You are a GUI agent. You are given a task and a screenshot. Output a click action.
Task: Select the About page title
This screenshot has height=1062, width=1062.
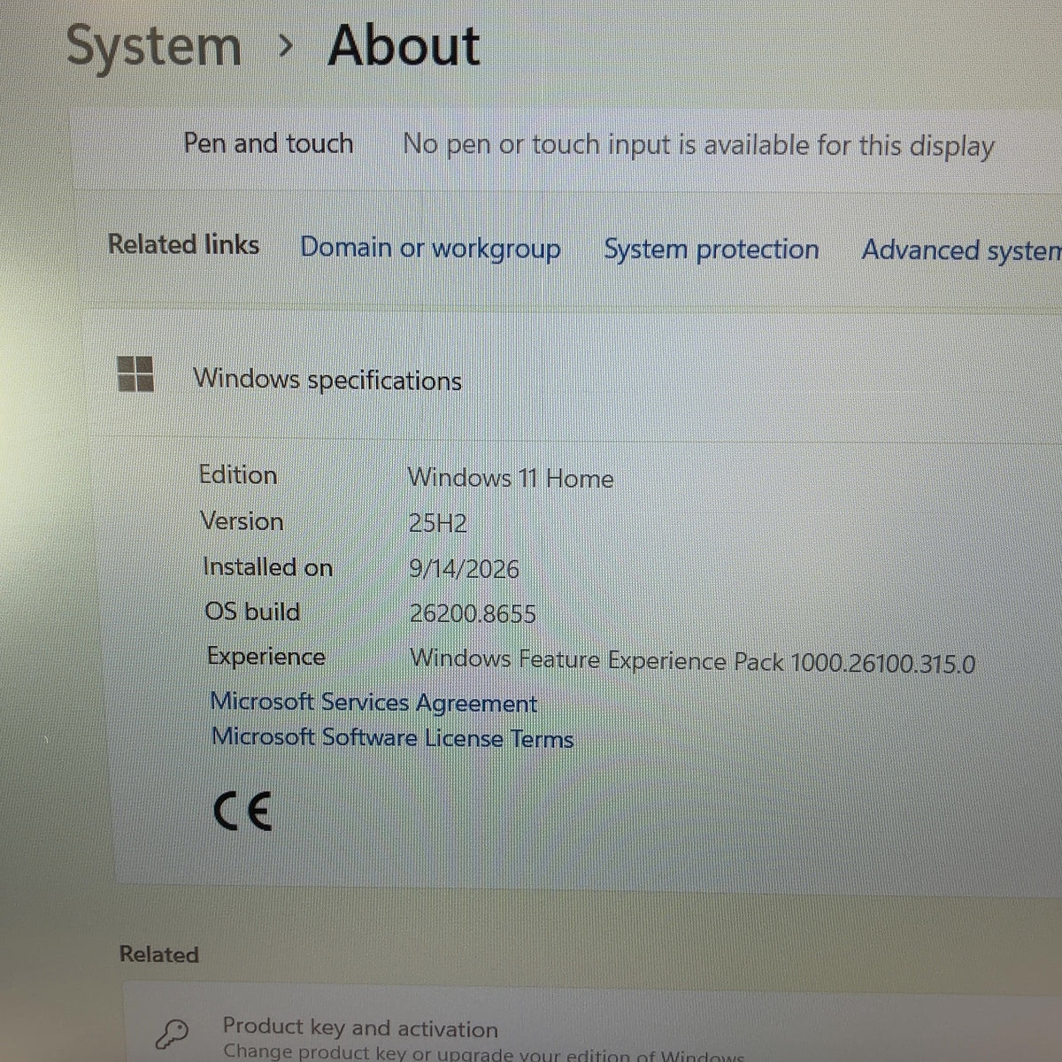404,46
